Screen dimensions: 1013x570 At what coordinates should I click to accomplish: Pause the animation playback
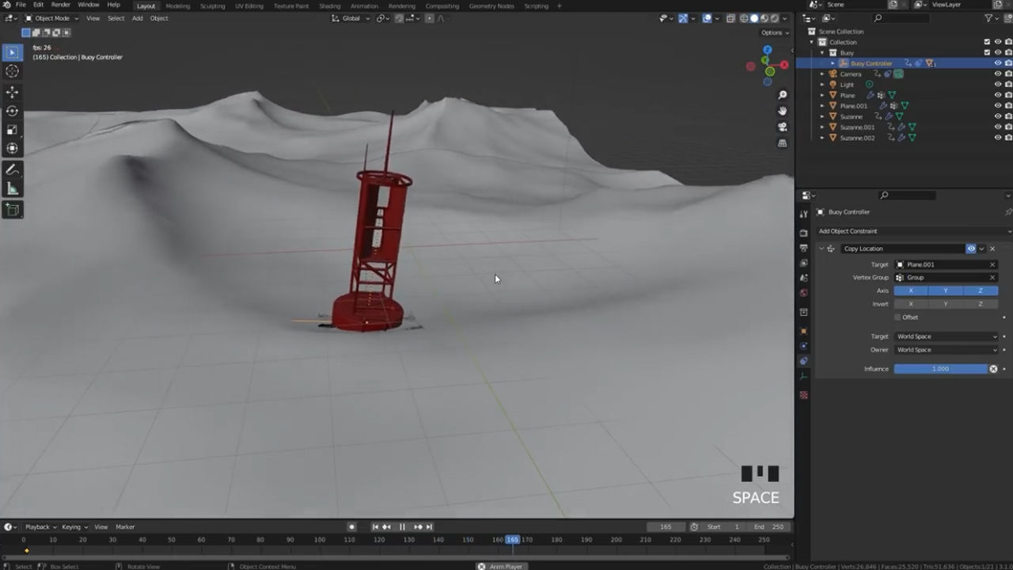[x=402, y=527]
